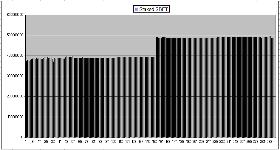
Task: Click x-axis label 177
Action: pos(175,142)
